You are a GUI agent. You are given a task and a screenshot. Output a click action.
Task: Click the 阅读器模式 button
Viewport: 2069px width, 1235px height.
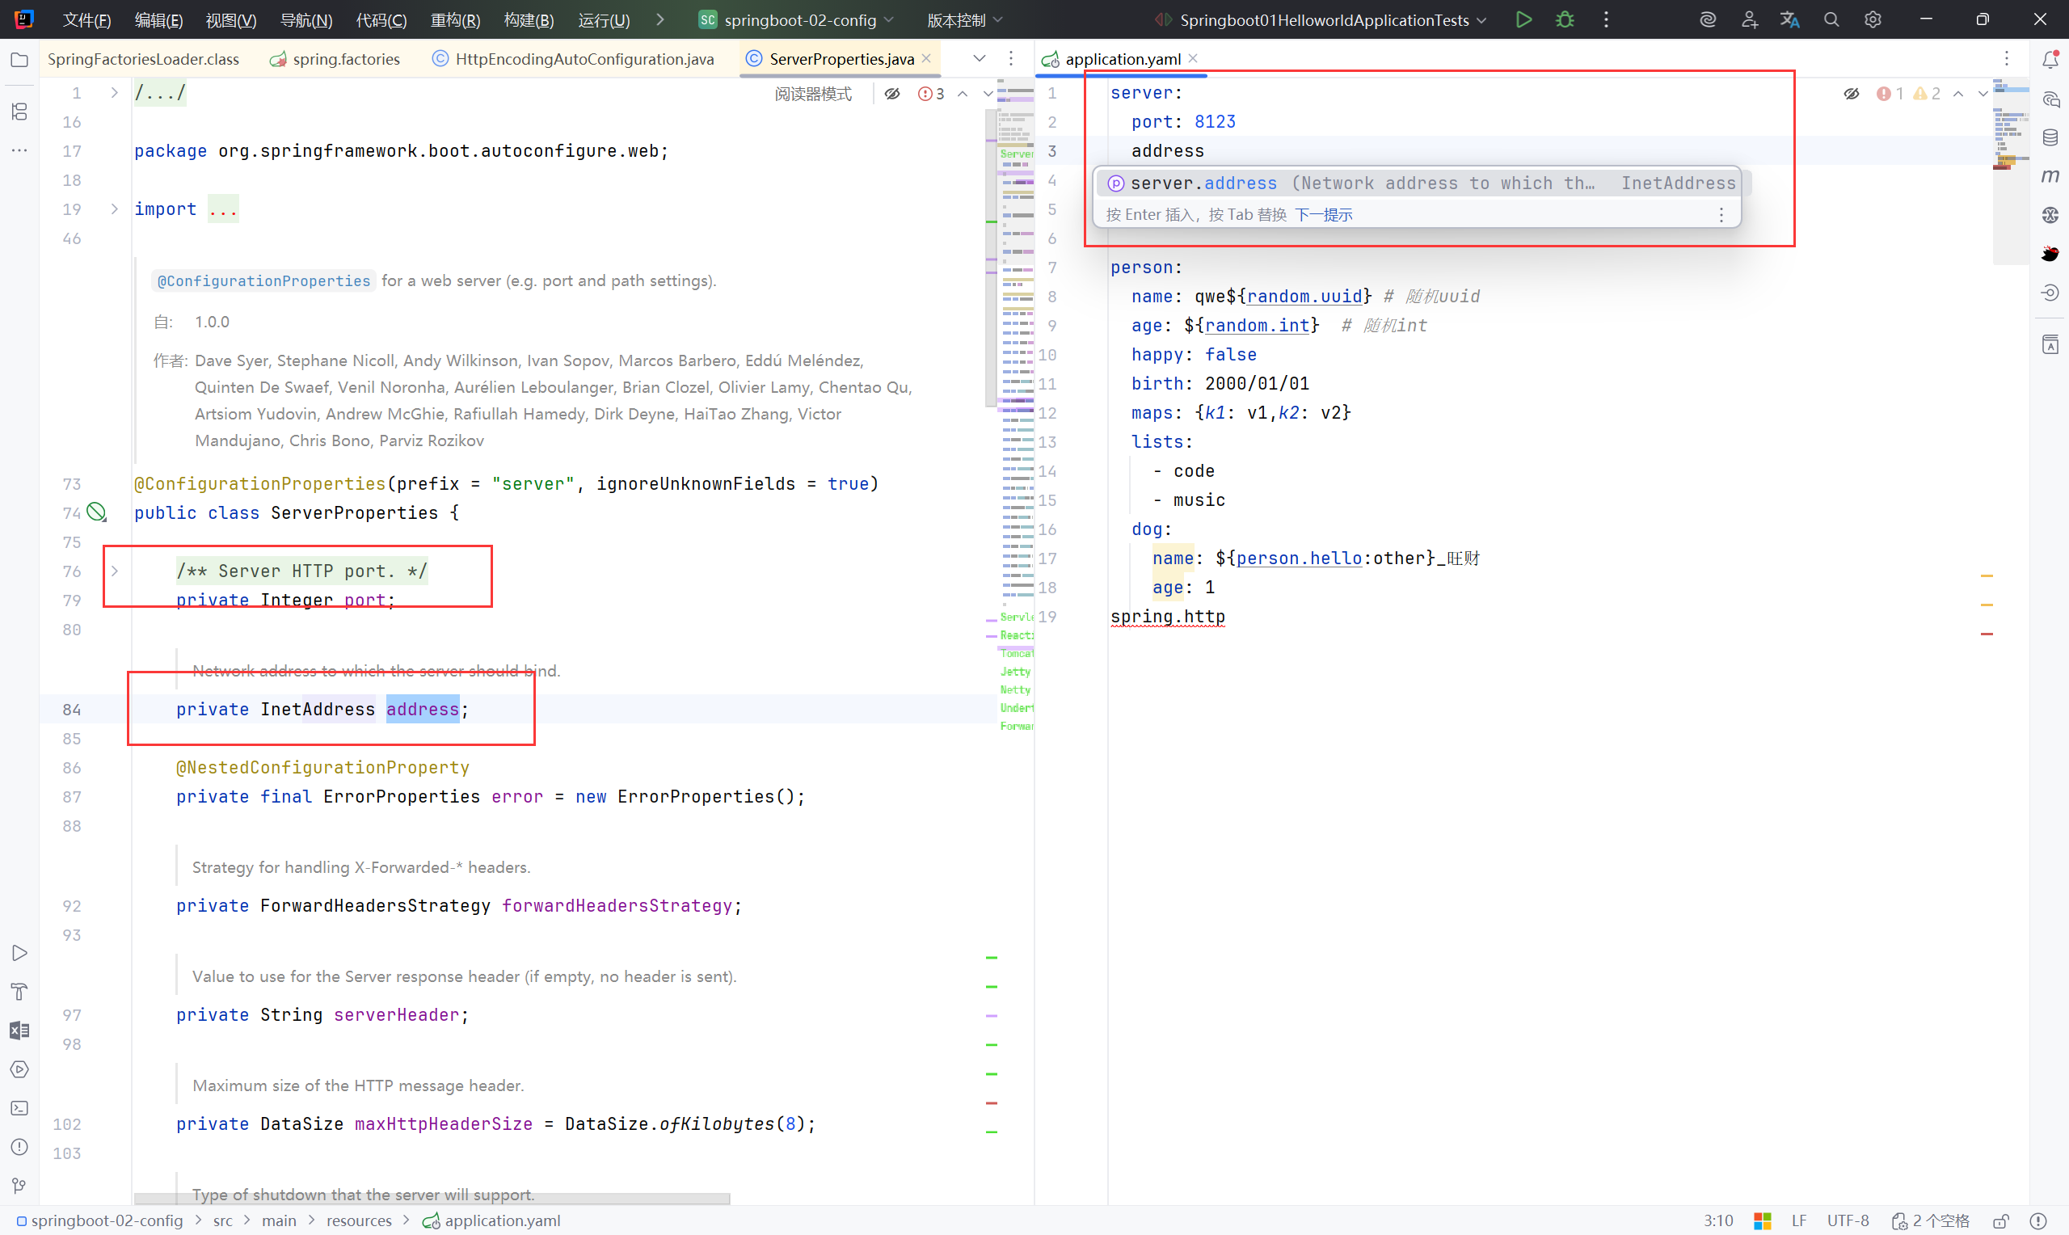813,94
